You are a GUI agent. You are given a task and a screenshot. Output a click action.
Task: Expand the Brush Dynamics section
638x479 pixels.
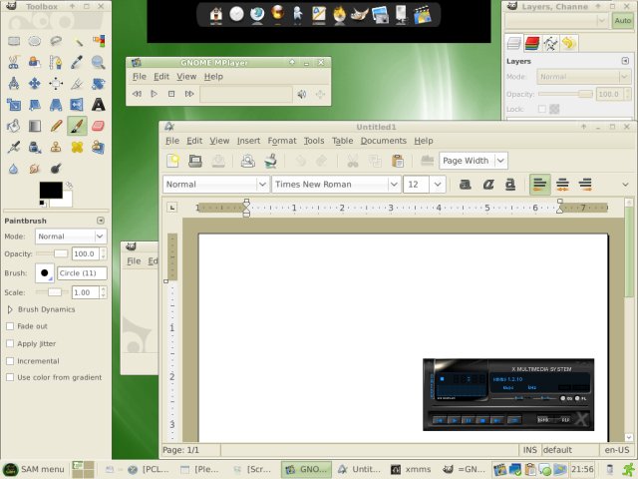coord(10,309)
